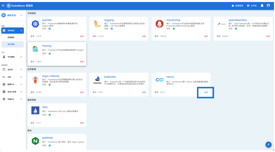Expand the 节点管理 chevron
Screen dimensions: 275x152
pos(21,57)
